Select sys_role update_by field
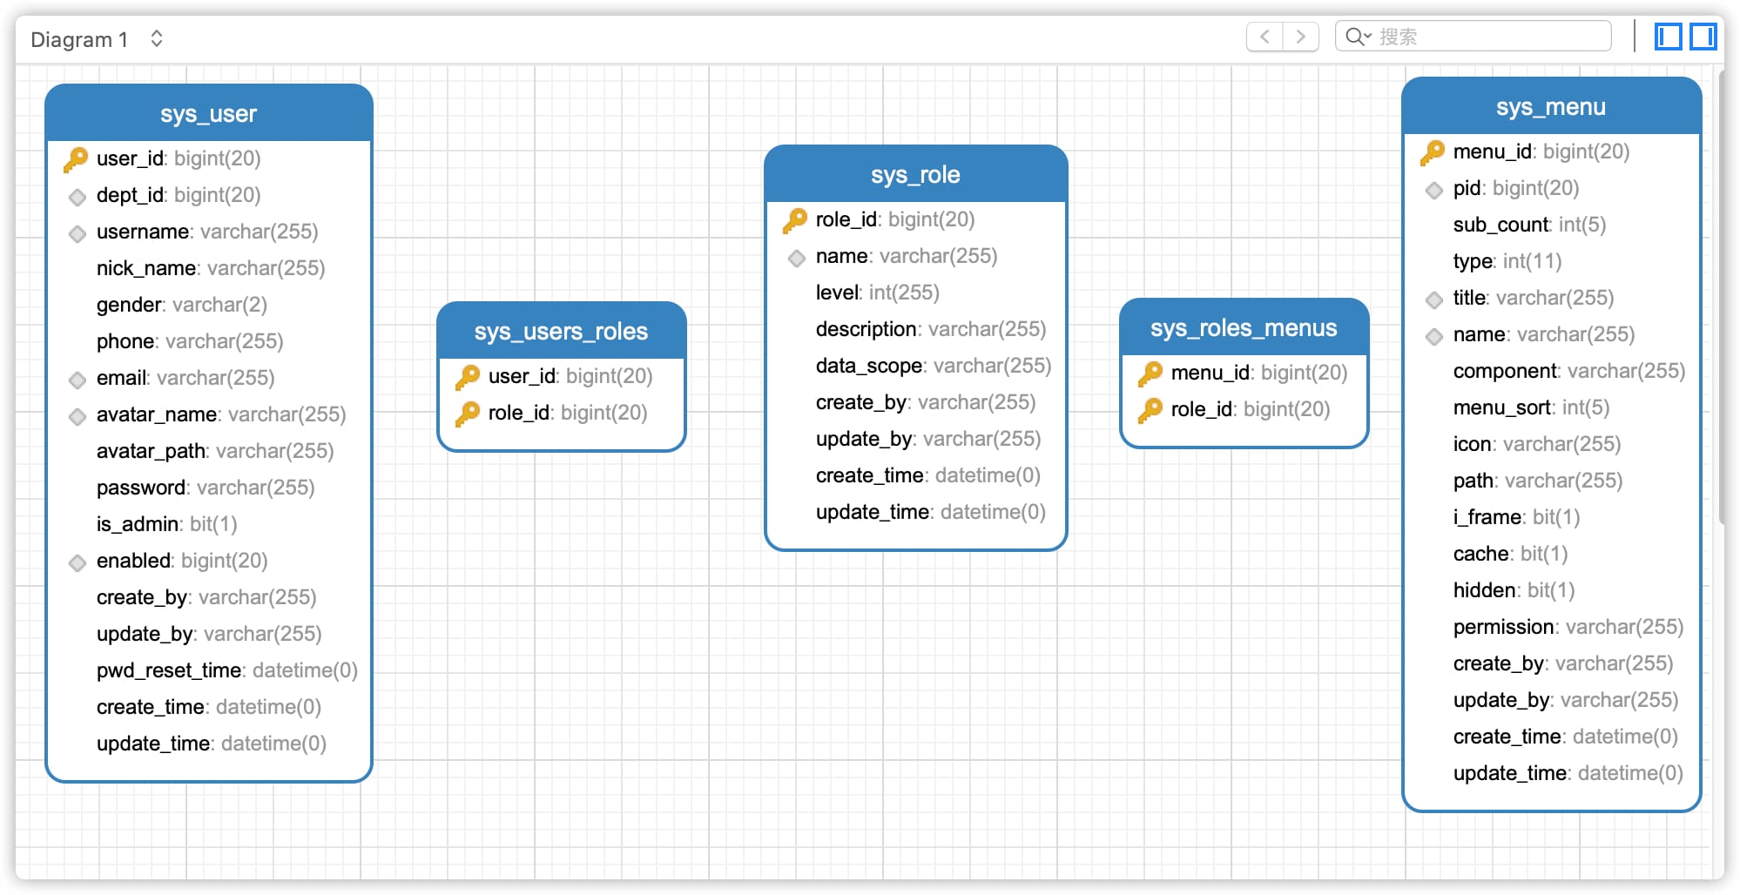The width and height of the screenshot is (1740, 895). (928, 439)
